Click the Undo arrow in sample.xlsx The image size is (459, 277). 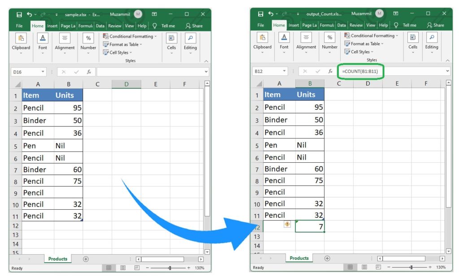[29, 13]
